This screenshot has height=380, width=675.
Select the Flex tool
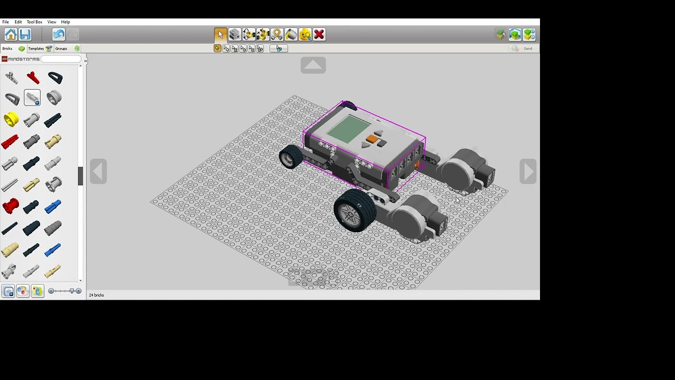[277, 35]
